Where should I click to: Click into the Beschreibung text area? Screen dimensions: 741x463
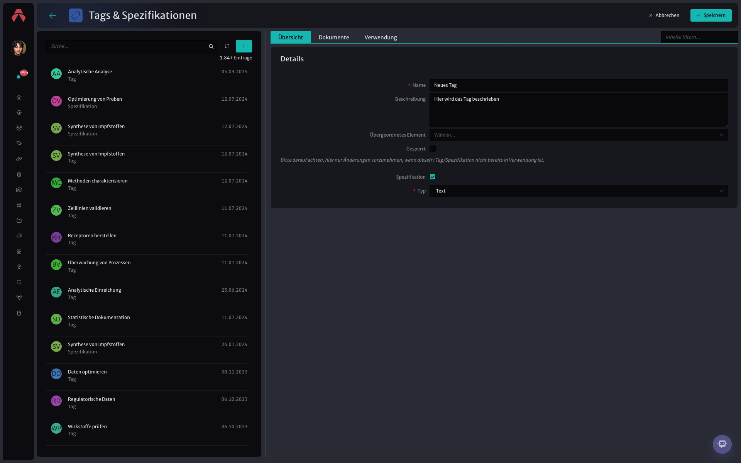pyautogui.click(x=579, y=110)
